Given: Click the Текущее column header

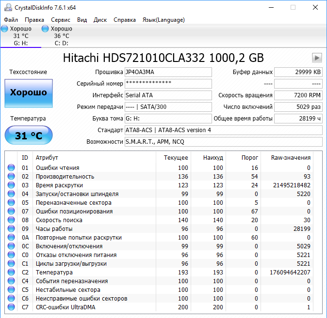Looking at the screenshot, I should coord(176,158).
